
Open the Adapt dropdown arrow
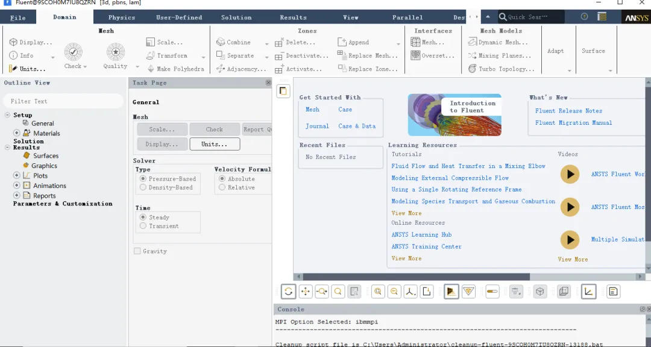pyautogui.click(x=569, y=71)
